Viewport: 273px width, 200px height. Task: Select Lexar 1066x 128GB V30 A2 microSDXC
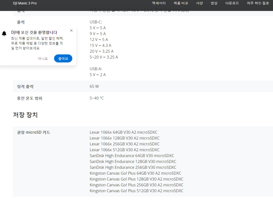[x=125, y=138]
